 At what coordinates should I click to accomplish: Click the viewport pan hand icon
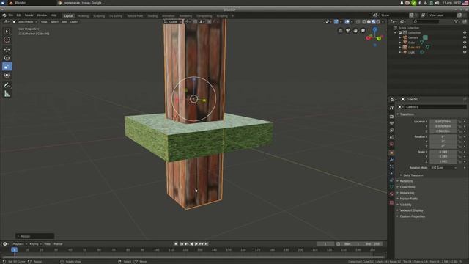click(x=355, y=31)
